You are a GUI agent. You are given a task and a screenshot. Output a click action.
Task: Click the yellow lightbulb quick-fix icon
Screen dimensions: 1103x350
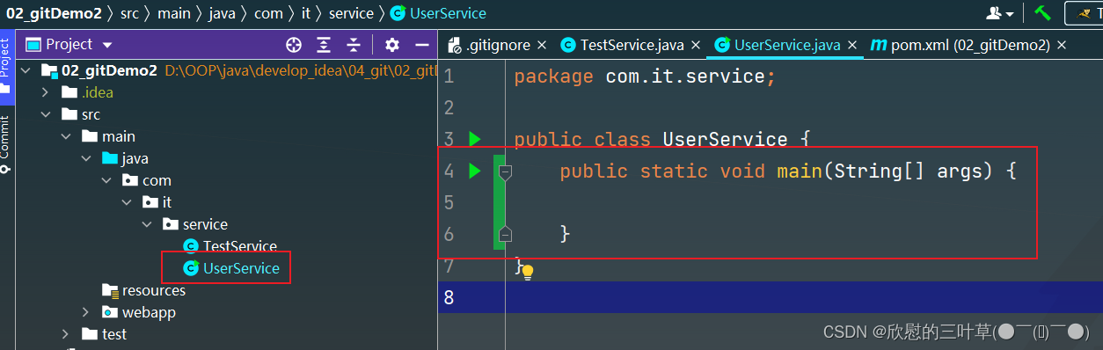pos(527,273)
